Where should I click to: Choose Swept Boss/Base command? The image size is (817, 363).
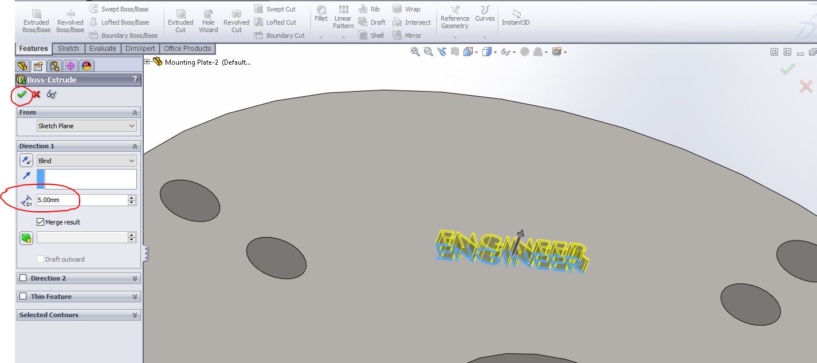click(119, 9)
